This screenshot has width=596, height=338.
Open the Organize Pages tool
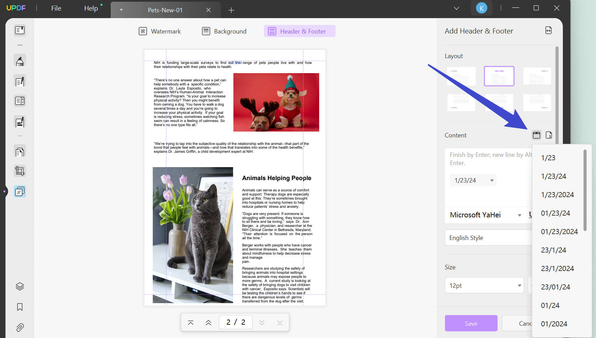point(19,151)
